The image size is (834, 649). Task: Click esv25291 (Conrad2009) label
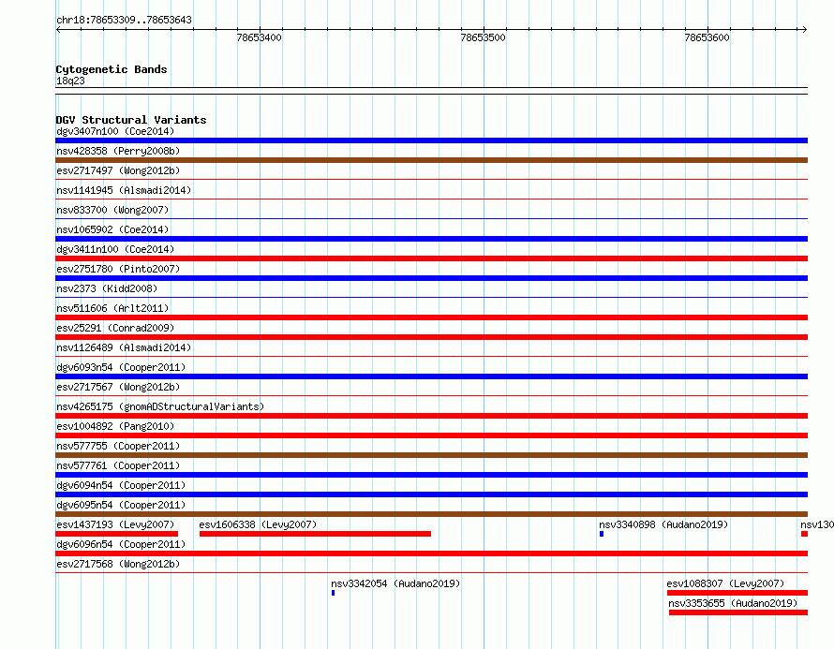click(x=115, y=328)
